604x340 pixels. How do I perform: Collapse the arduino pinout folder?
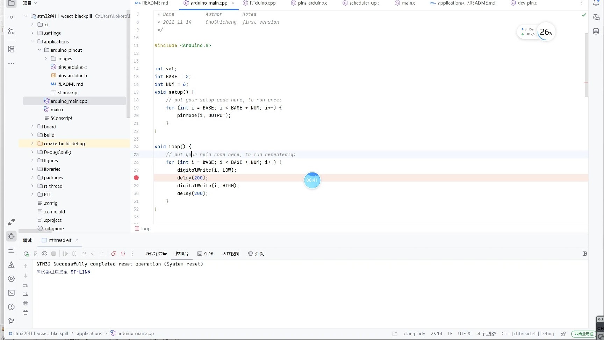[x=39, y=50]
